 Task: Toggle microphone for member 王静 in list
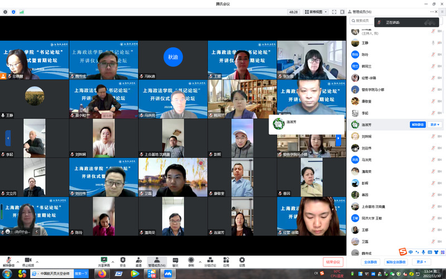click(433, 43)
